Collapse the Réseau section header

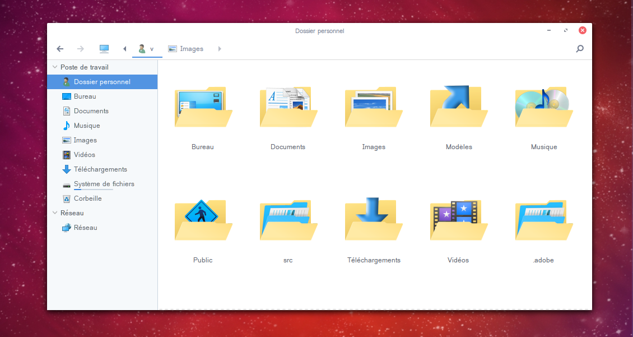(x=55, y=213)
